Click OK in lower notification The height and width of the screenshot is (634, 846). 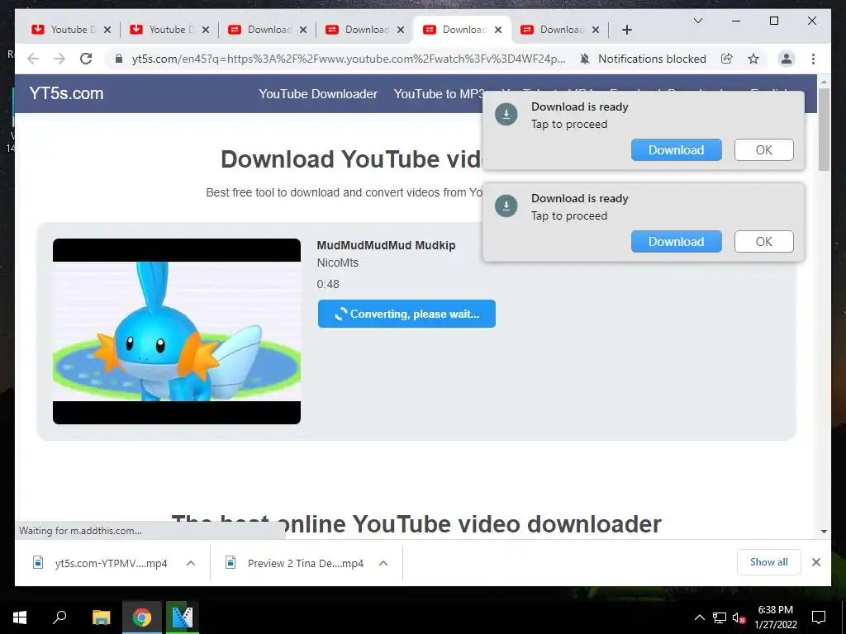pos(763,242)
